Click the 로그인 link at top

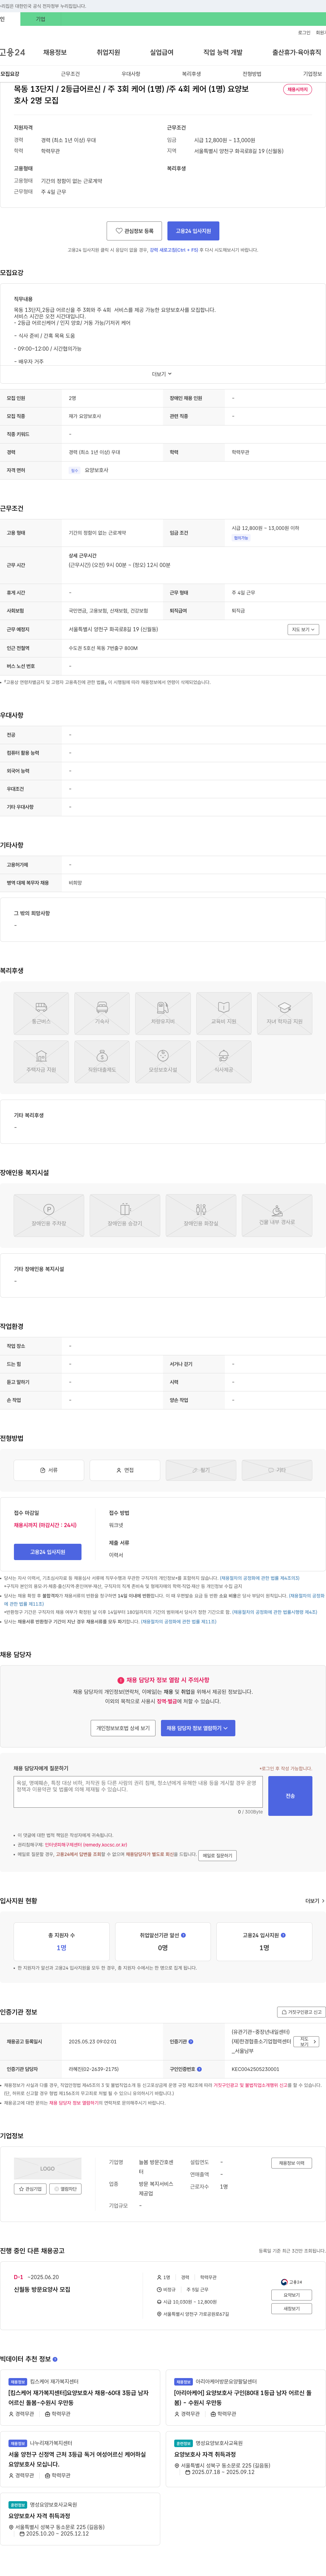(x=304, y=33)
